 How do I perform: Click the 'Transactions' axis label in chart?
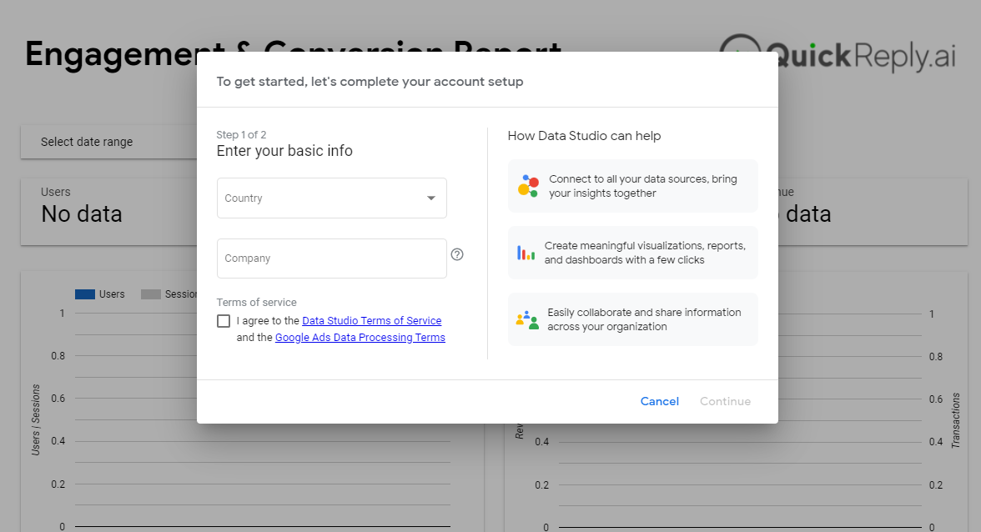955,420
